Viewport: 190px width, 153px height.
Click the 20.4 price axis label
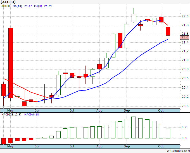pyautogui.click(x=185, y=87)
